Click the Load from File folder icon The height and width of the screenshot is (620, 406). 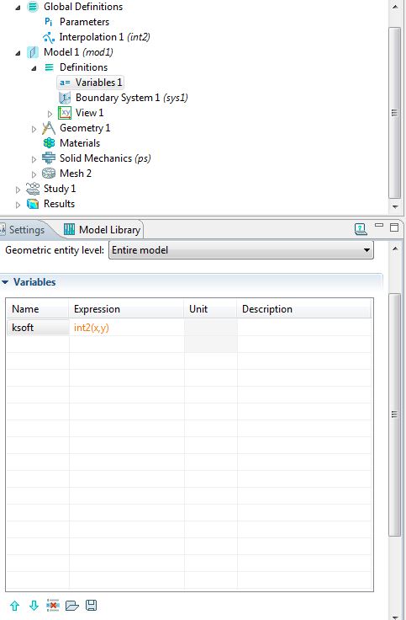[x=71, y=606]
